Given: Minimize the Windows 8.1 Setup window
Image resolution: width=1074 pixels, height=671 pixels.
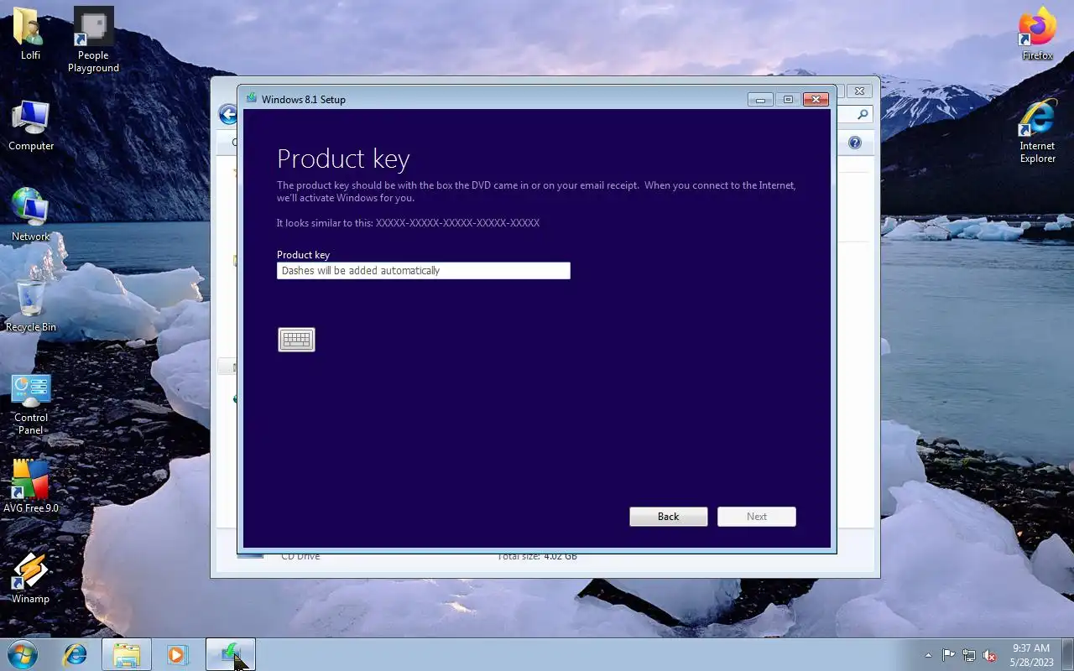Looking at the screenshot, I should pyautogui.click(x=760, y=99).
